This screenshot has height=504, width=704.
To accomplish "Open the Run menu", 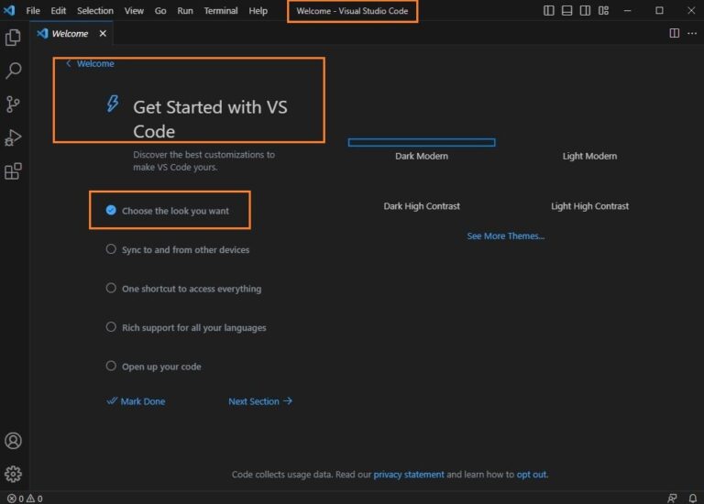I will coord(185,10).
